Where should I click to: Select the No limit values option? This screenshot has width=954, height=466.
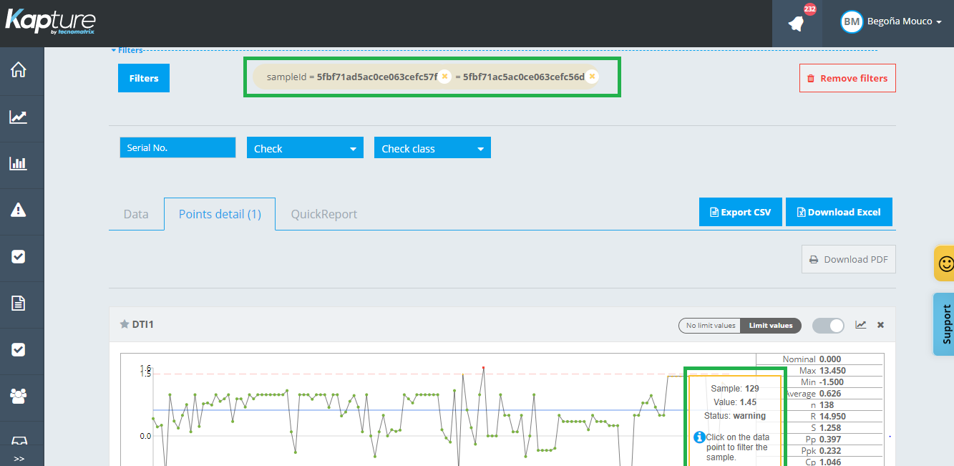click(710, 325)
